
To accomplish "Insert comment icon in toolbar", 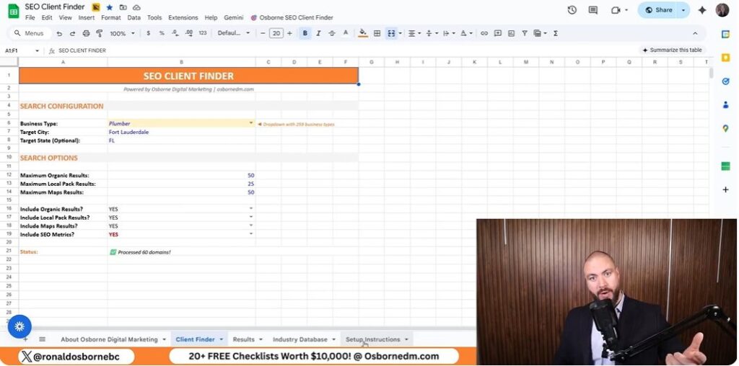I will pyautogui.click(x=498, y=33).
